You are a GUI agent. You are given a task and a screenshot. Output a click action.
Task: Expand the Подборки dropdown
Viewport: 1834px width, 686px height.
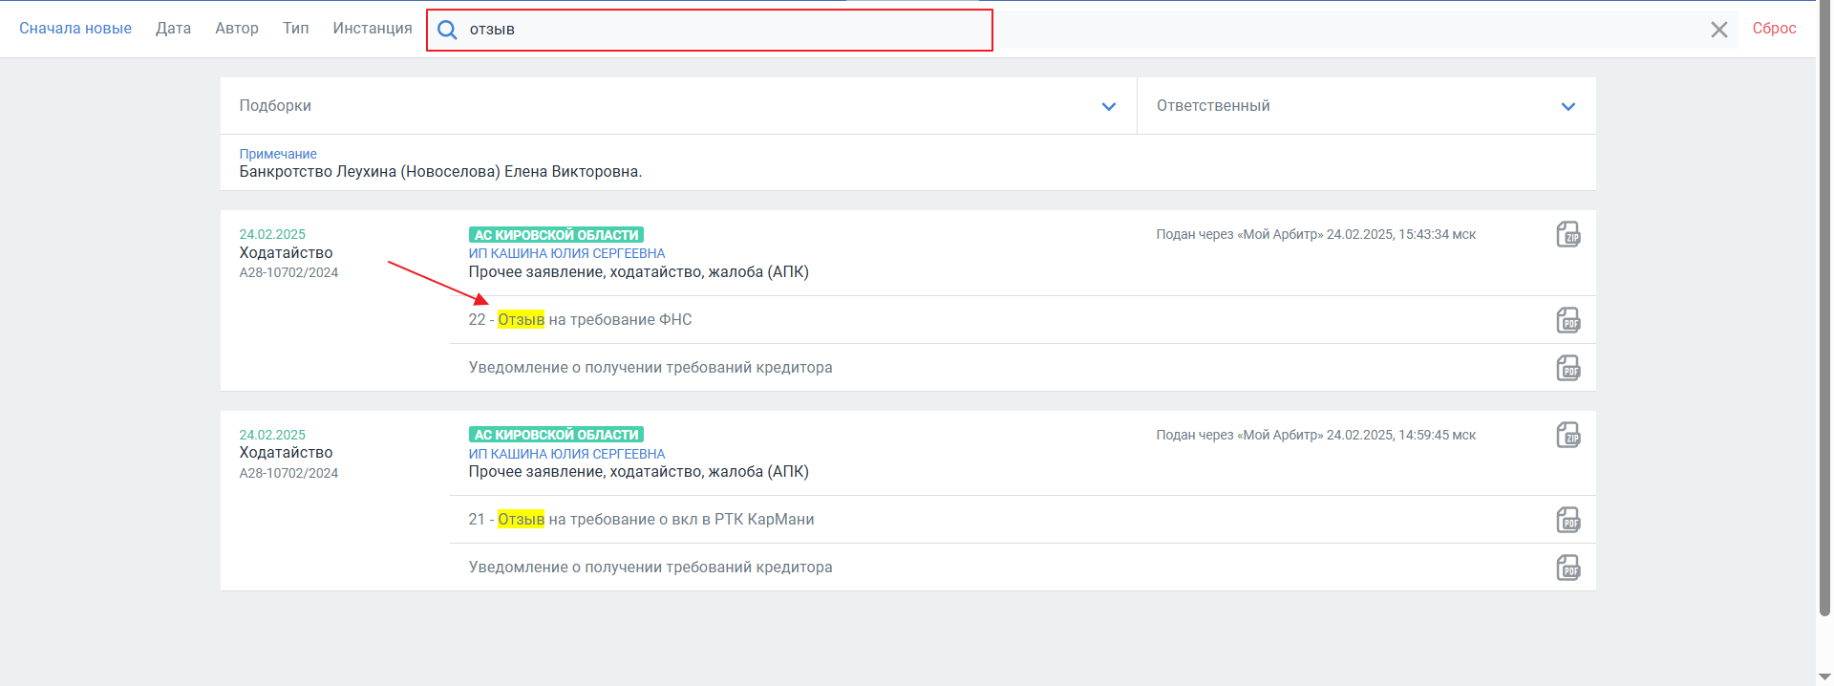click(x=1108, y=106)
